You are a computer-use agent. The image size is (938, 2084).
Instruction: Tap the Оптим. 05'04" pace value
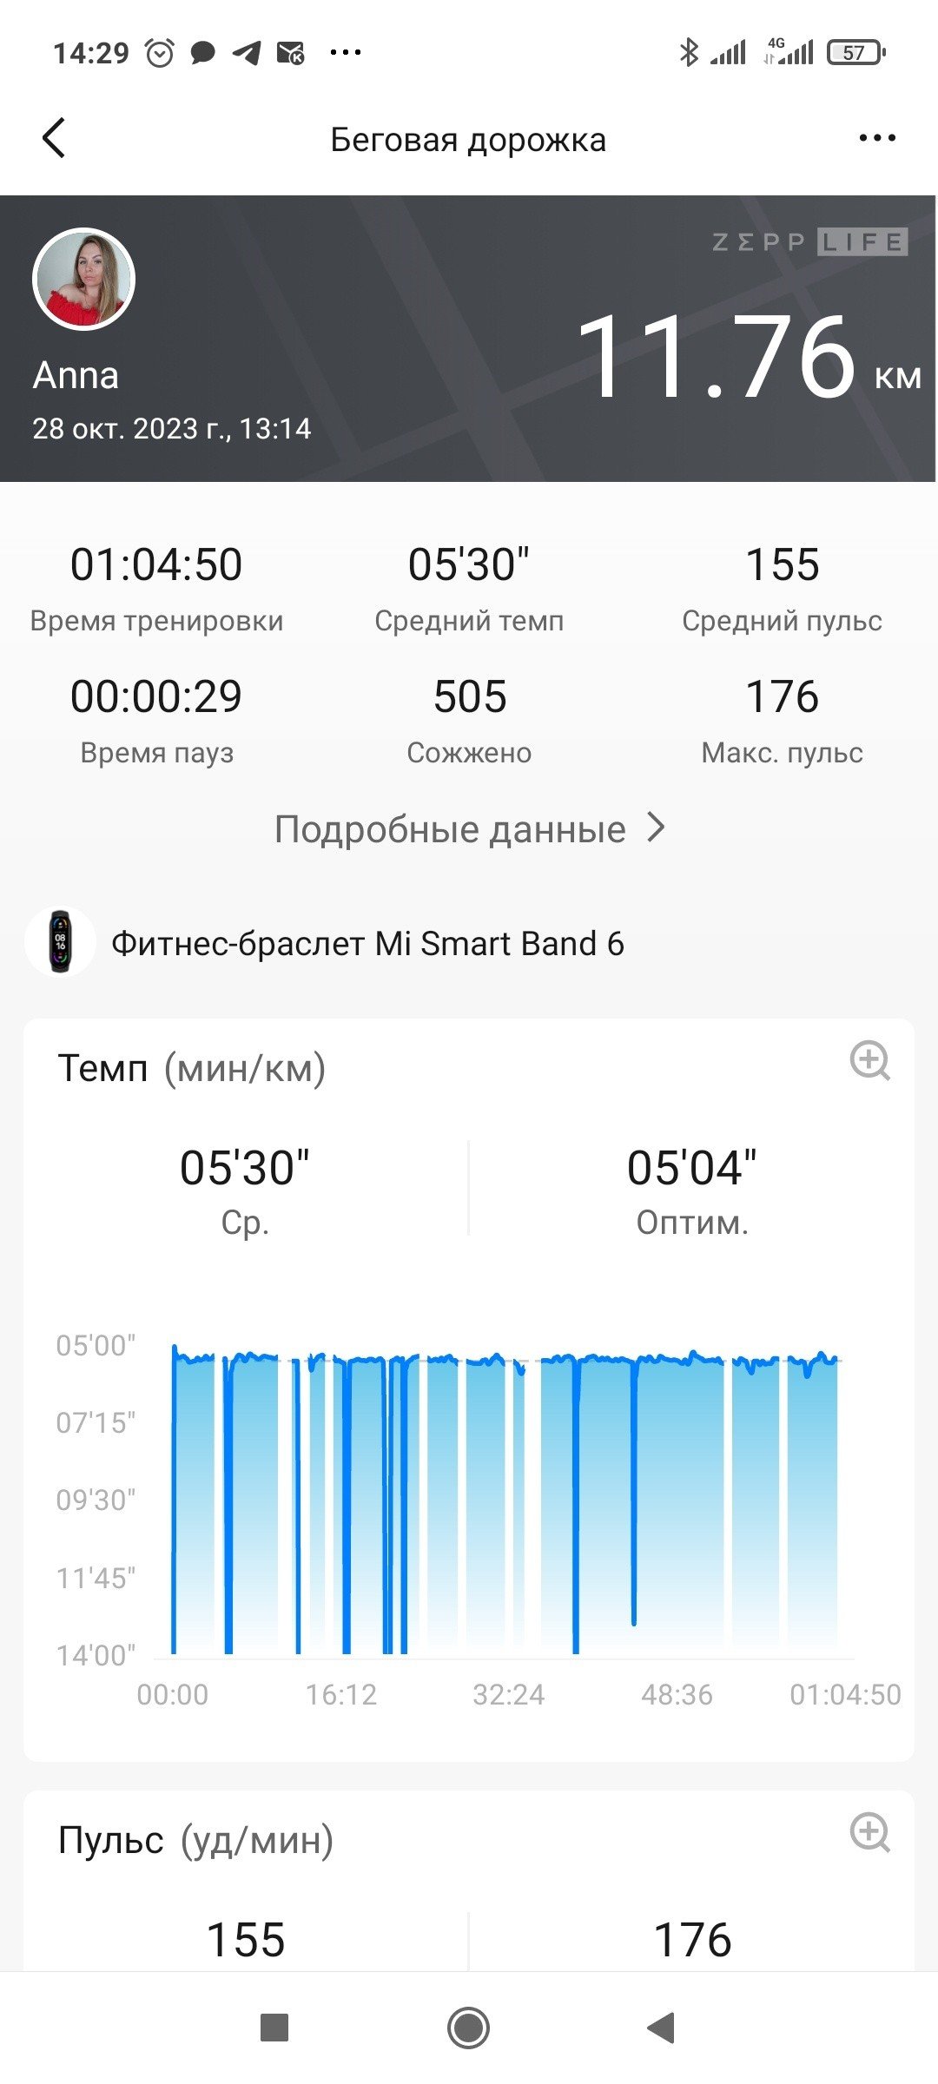pos(691,1190)
